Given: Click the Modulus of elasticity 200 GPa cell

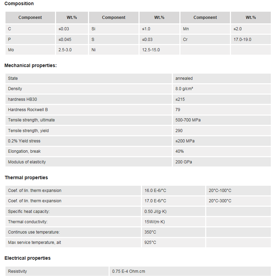Looking at the screenshot, I should coord(222,162).
